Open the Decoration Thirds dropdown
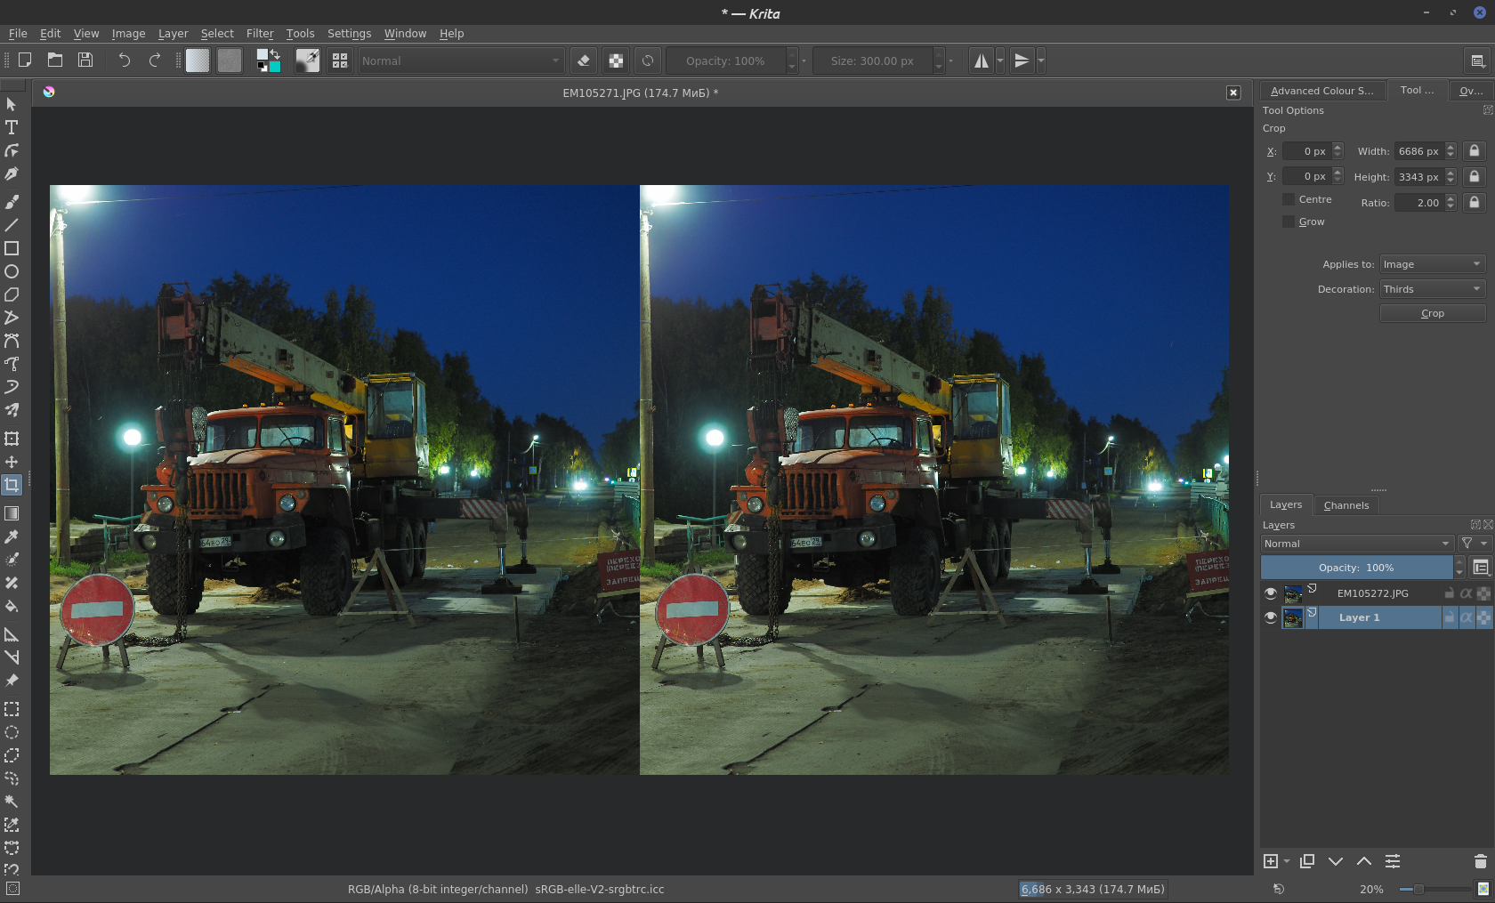The width and height of the screenshot is (1495, 903). (1433, 289)
